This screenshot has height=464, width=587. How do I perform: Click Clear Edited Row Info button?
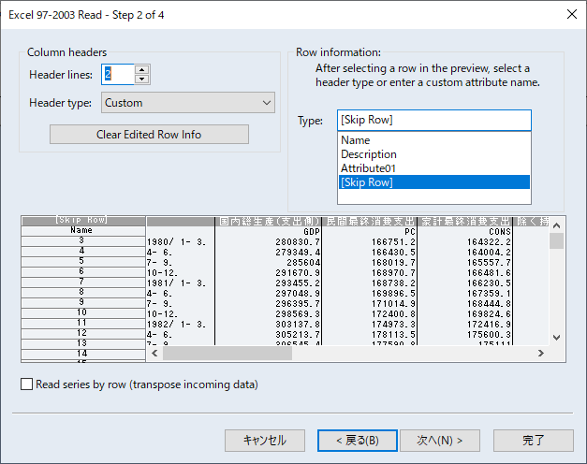point(149,135)
